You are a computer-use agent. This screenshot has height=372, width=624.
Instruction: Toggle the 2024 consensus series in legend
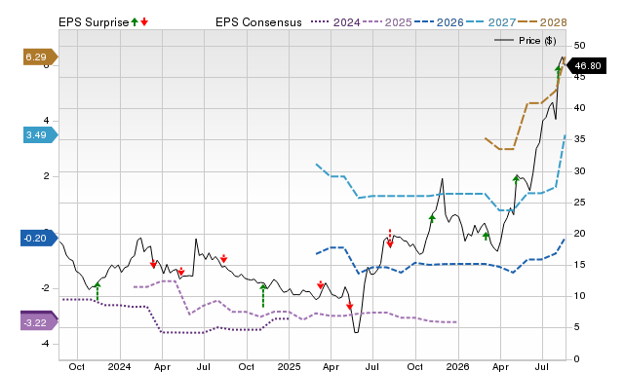coord(335,22)
